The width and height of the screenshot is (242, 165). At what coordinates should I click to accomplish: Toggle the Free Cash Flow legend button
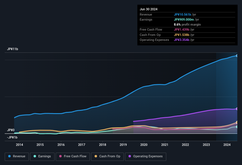coord(73,156)
